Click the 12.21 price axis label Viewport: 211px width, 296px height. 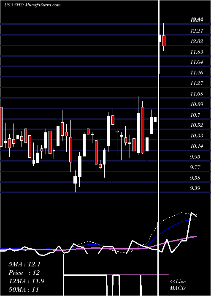click(x=197, y=31)
